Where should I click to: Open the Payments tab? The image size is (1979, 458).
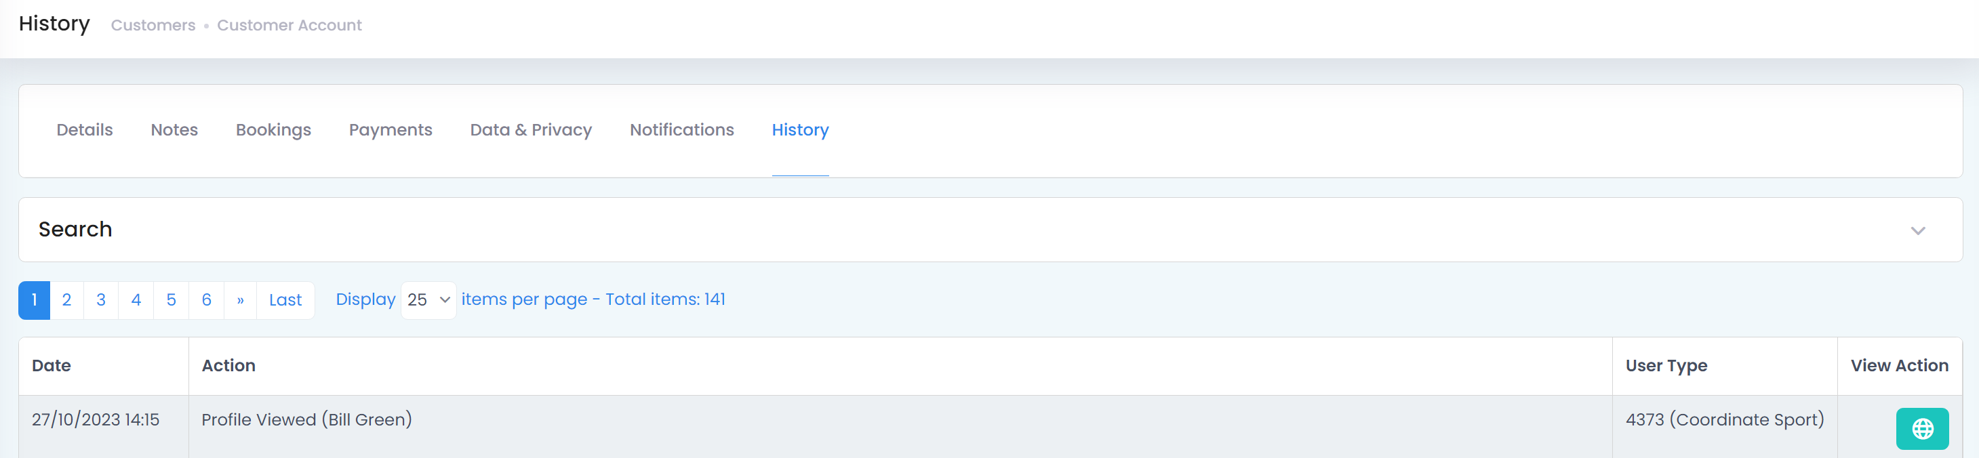pyautogui.click(x=391, y=129)
